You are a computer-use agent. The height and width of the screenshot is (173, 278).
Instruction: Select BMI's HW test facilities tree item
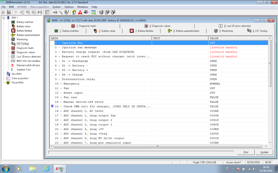coord(28,61)
